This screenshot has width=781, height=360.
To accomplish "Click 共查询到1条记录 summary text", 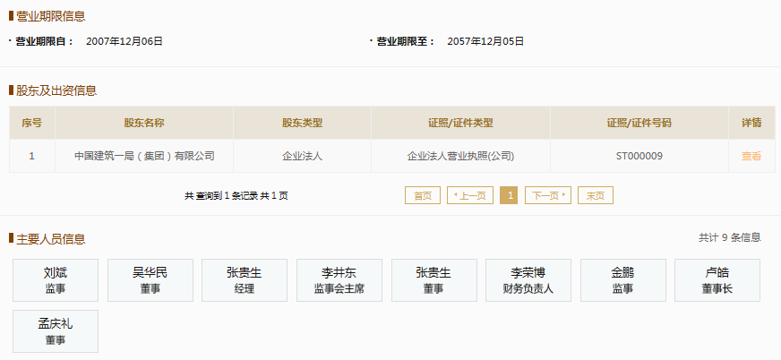I will pyautogui.click(x=236, y=196).
